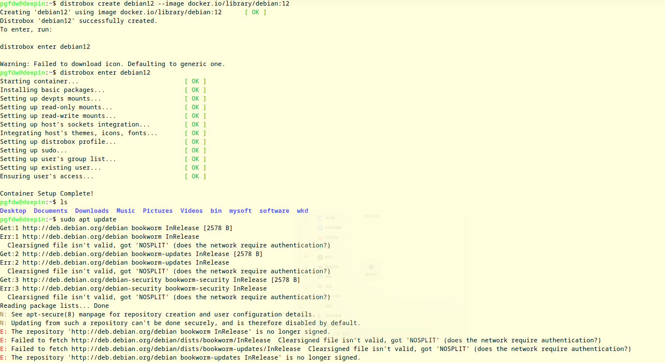Click the 'Get:1' bookworm InRelease line
Screen dimensions: 665x363
117,228
